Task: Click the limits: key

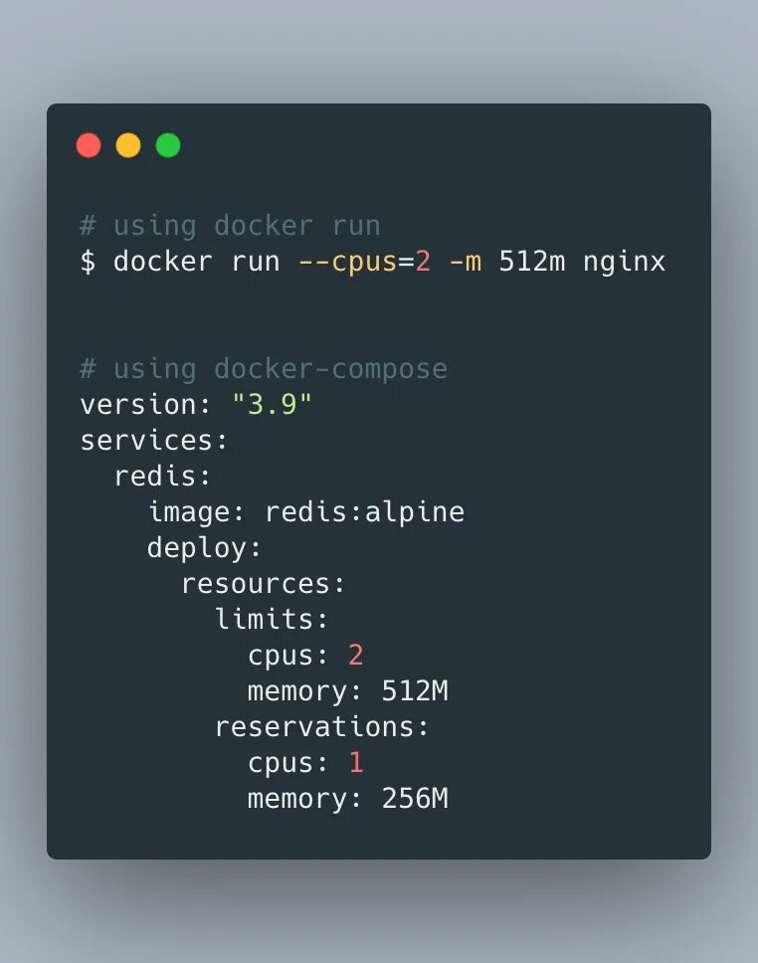Action: (x=272, y=619)
